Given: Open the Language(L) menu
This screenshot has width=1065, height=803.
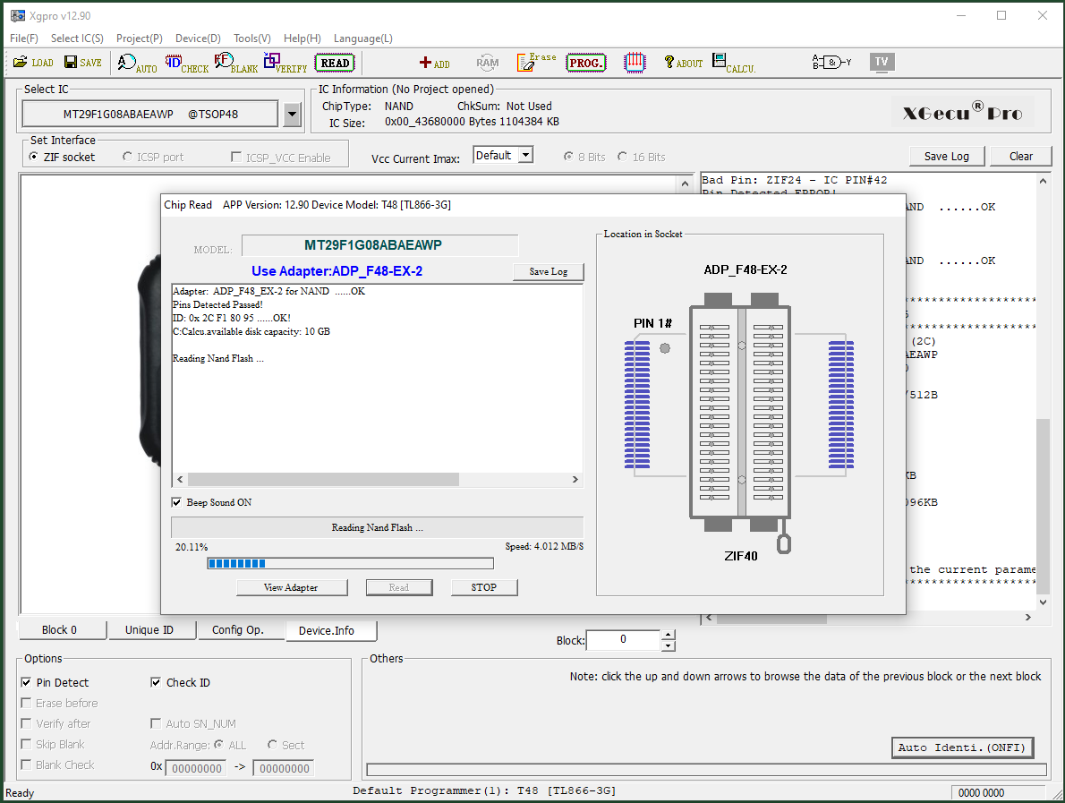Looking at the screenshot, I should [363, 38].
